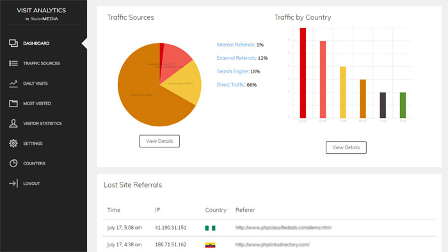Open Counters menu label
448x252 pixels.
35,163
